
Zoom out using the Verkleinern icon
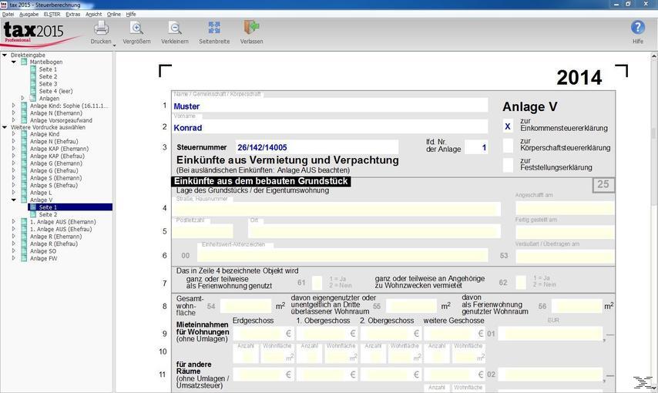click(175, 29)
